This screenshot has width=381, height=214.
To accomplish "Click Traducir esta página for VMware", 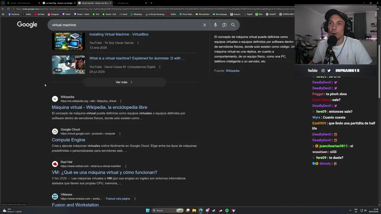I will (x=118, y=199).
